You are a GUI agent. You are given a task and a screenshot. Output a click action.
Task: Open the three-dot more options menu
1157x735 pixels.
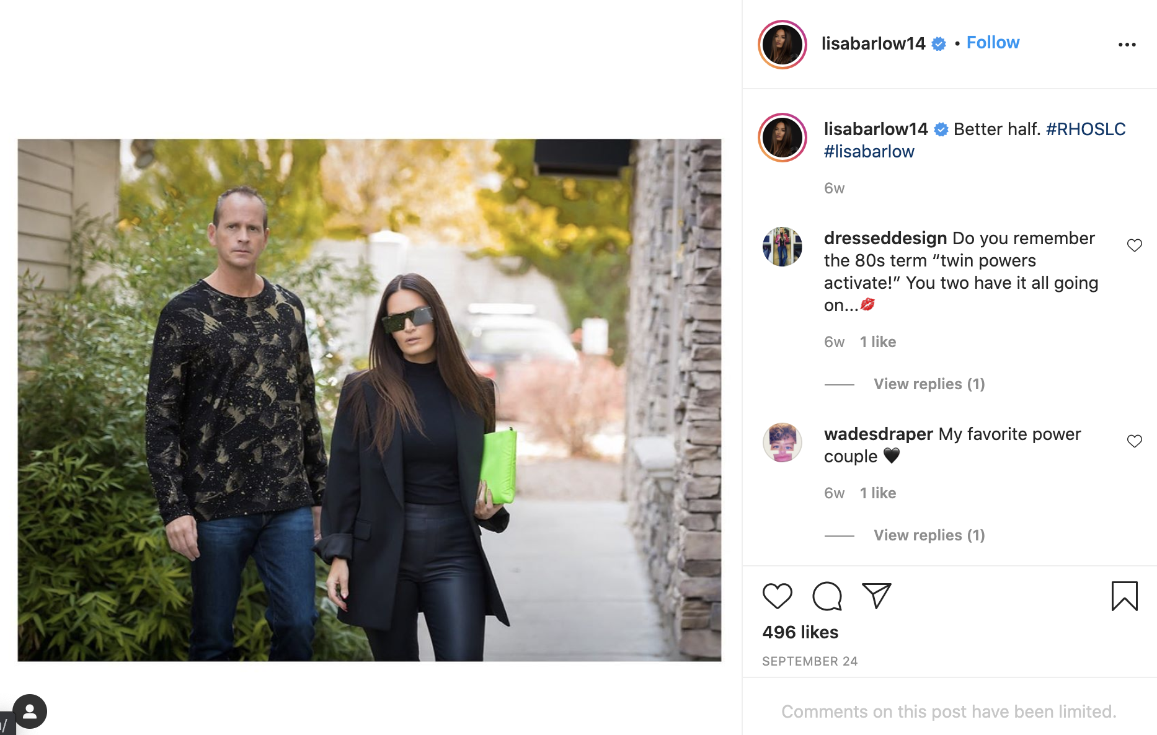pos(1127,45)
